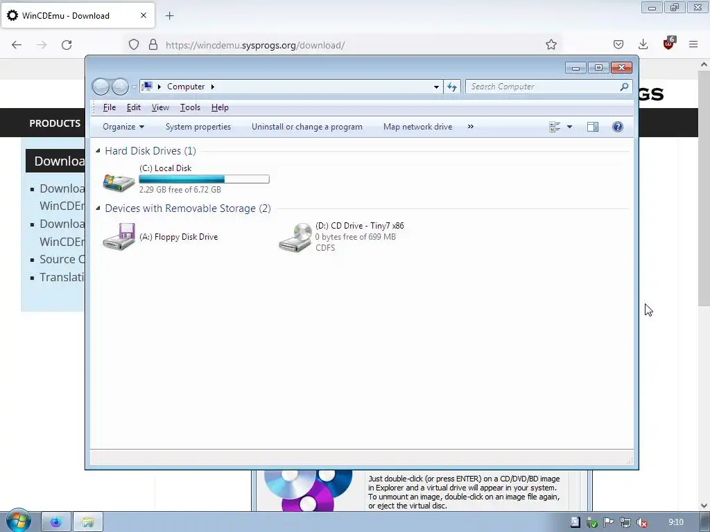
Task: Expand the arrow after Computer in breadcrumb
Action: pyautogui.click(x=212, y=87)
